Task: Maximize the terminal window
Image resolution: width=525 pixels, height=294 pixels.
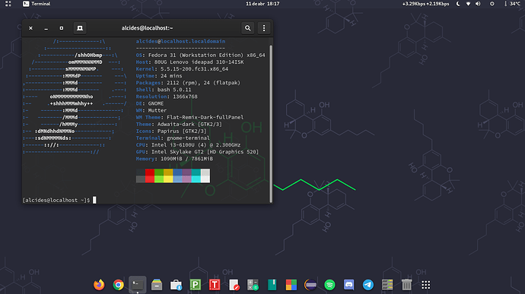Action: click(x=62, y=28)
